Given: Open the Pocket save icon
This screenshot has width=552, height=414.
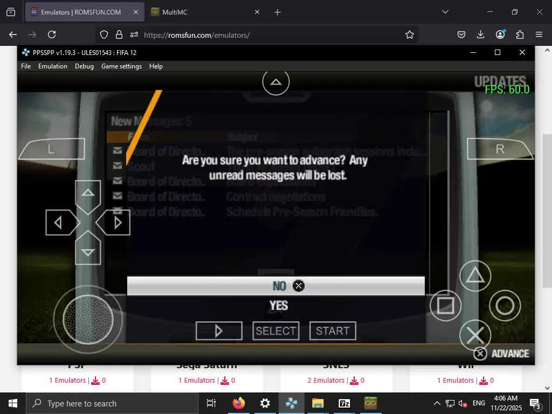Looking at the screenshot, I should (x=461, y=34).
